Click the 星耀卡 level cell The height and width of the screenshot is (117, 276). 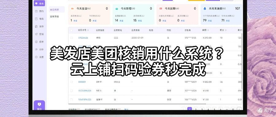(x=99, y=100)
